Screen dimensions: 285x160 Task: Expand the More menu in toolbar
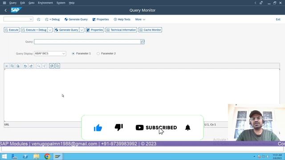tap(140, 20)
